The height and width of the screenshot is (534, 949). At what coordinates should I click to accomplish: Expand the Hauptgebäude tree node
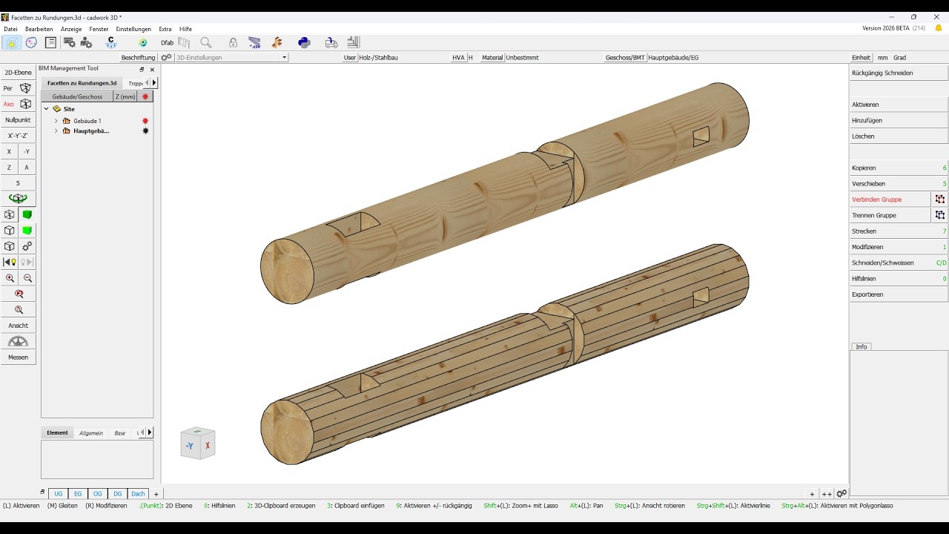point(56,131)
